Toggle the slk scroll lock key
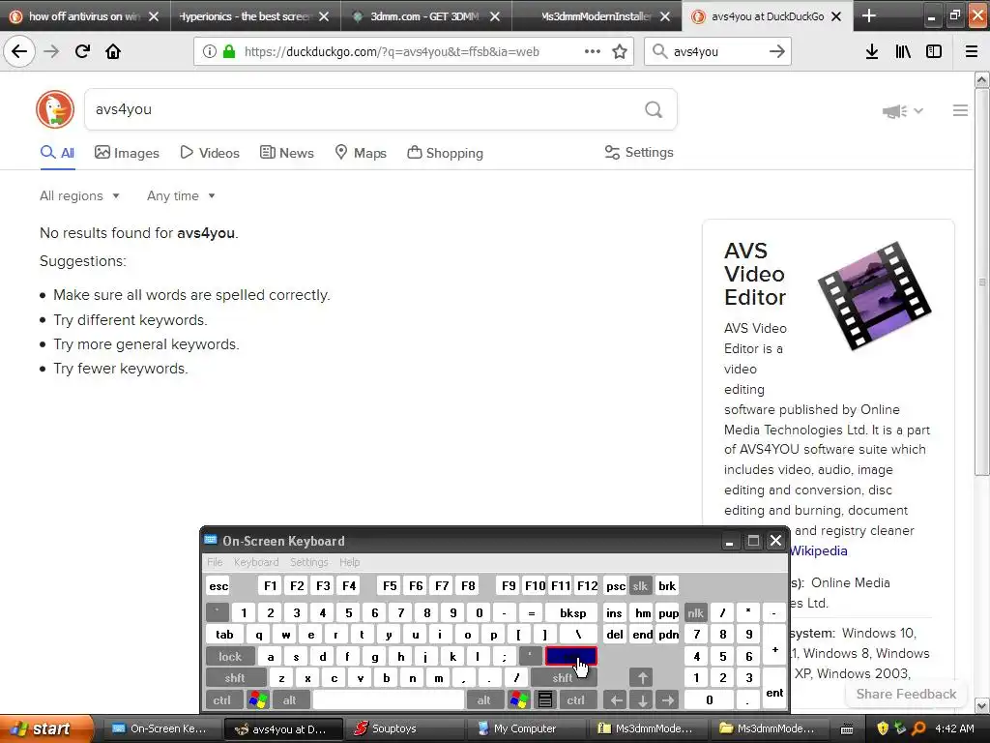 pyautogui.click(x=640, y=585)
